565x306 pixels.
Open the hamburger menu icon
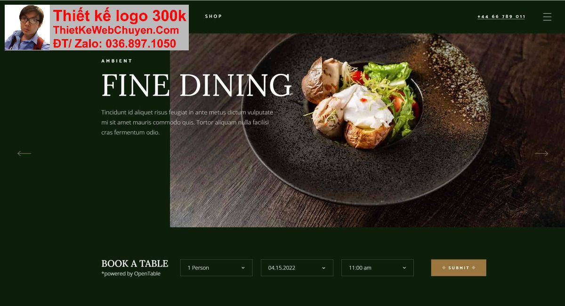coord(547,16)
